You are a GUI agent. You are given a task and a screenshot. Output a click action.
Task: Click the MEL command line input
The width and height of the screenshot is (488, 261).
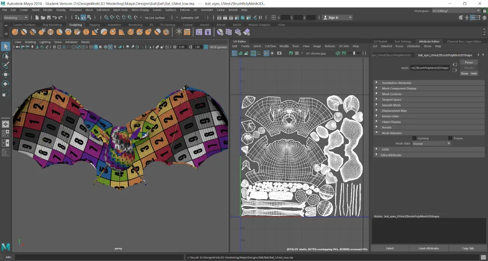click(x=99, y=257)
